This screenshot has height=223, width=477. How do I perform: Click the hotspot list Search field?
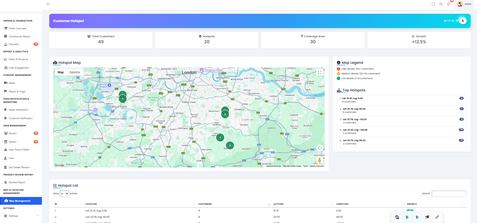[449, 193]
